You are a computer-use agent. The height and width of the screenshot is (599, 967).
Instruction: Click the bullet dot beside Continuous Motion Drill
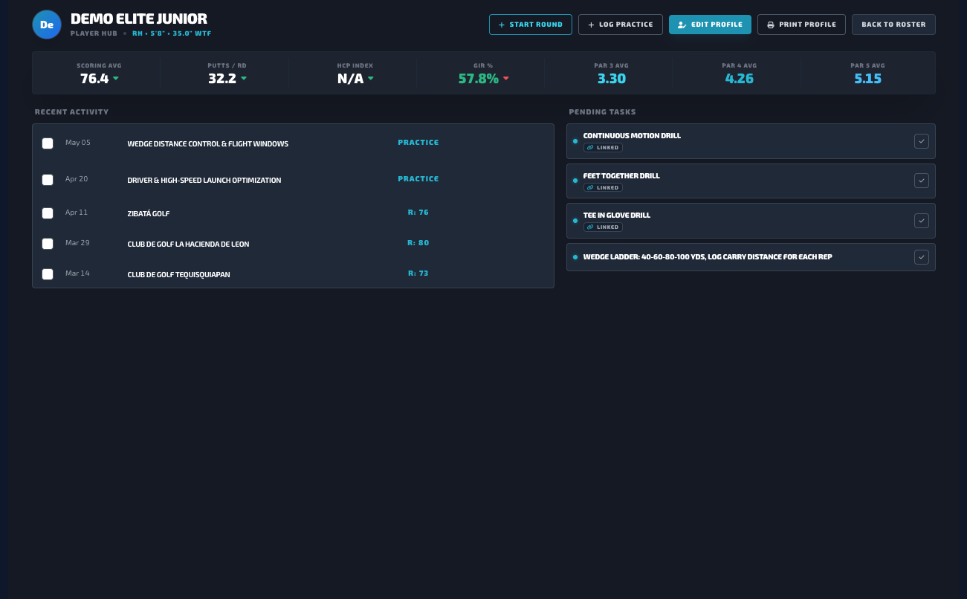click(575, 141)
